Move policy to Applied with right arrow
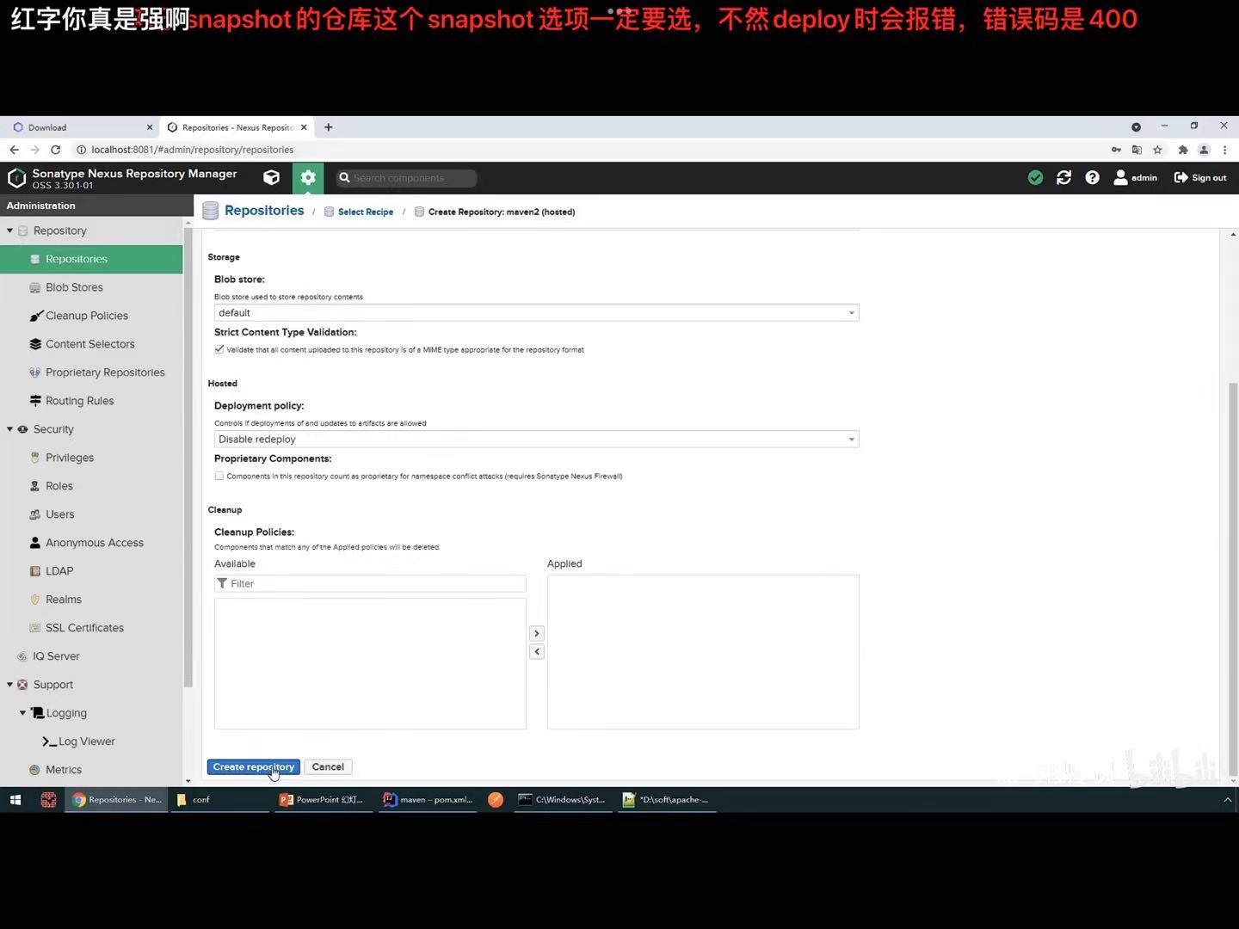Image resolution: width=1239 pixels, height=929 pixels. click(537, 633)
